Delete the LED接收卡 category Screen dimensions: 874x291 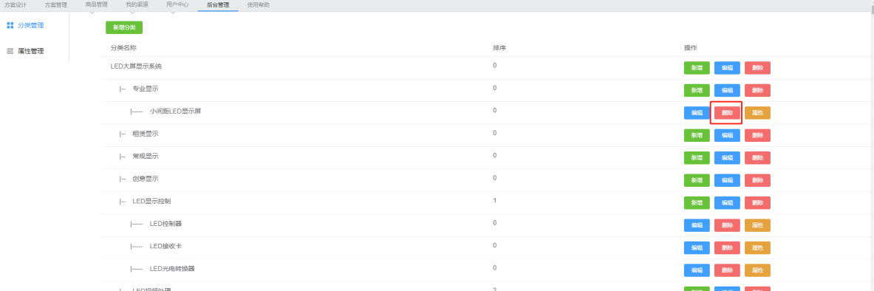728,248
